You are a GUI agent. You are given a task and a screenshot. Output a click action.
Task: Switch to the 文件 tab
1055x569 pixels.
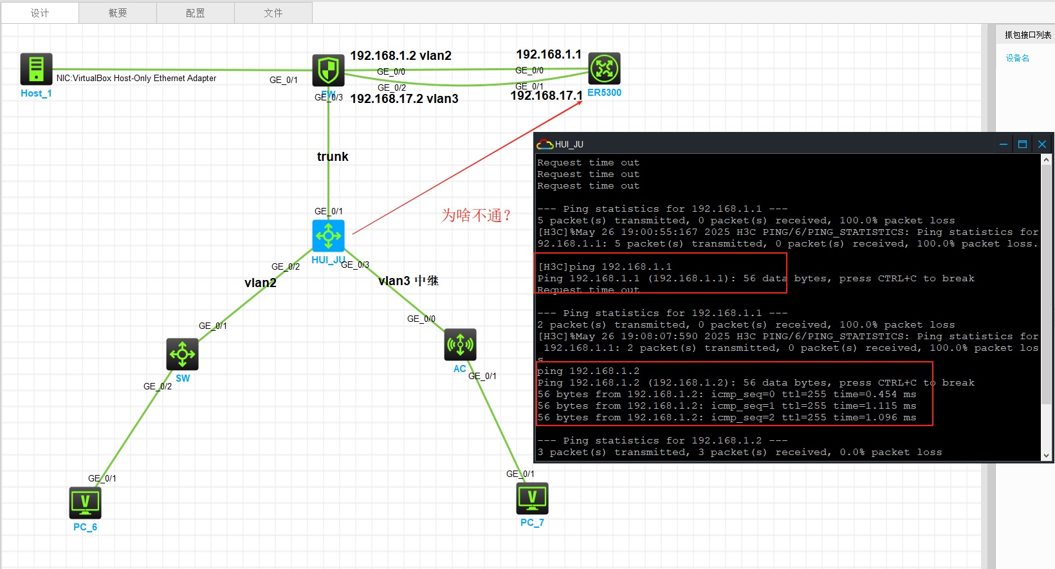(x=273, y=13)
